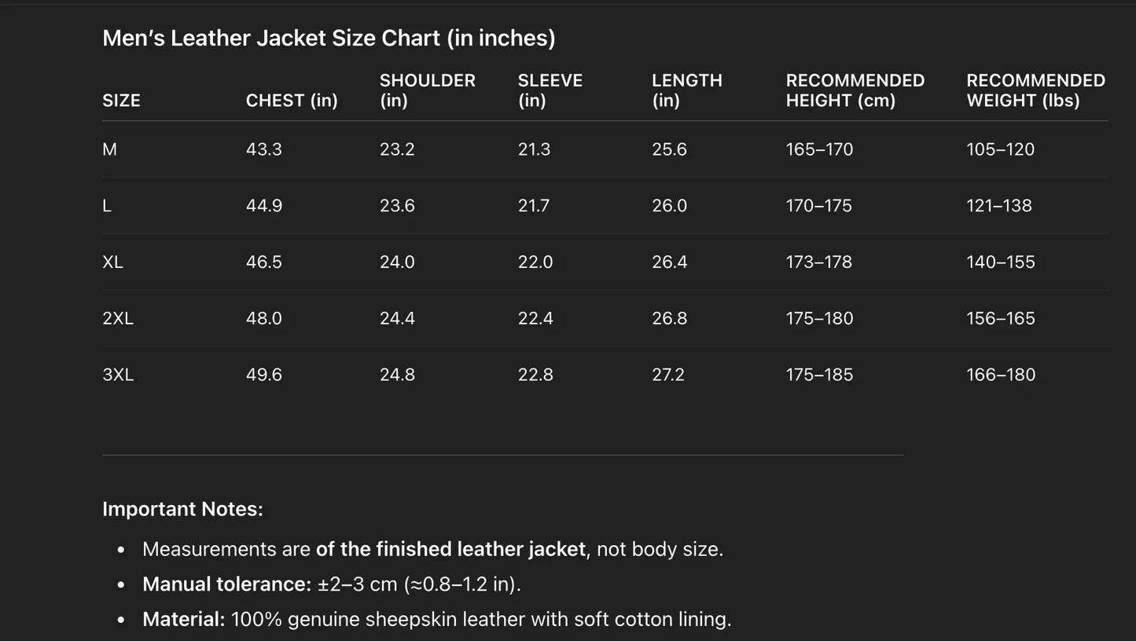Click the 21.3 sleeve value for M
The image size is (1136, 641).
click(534, 149)
